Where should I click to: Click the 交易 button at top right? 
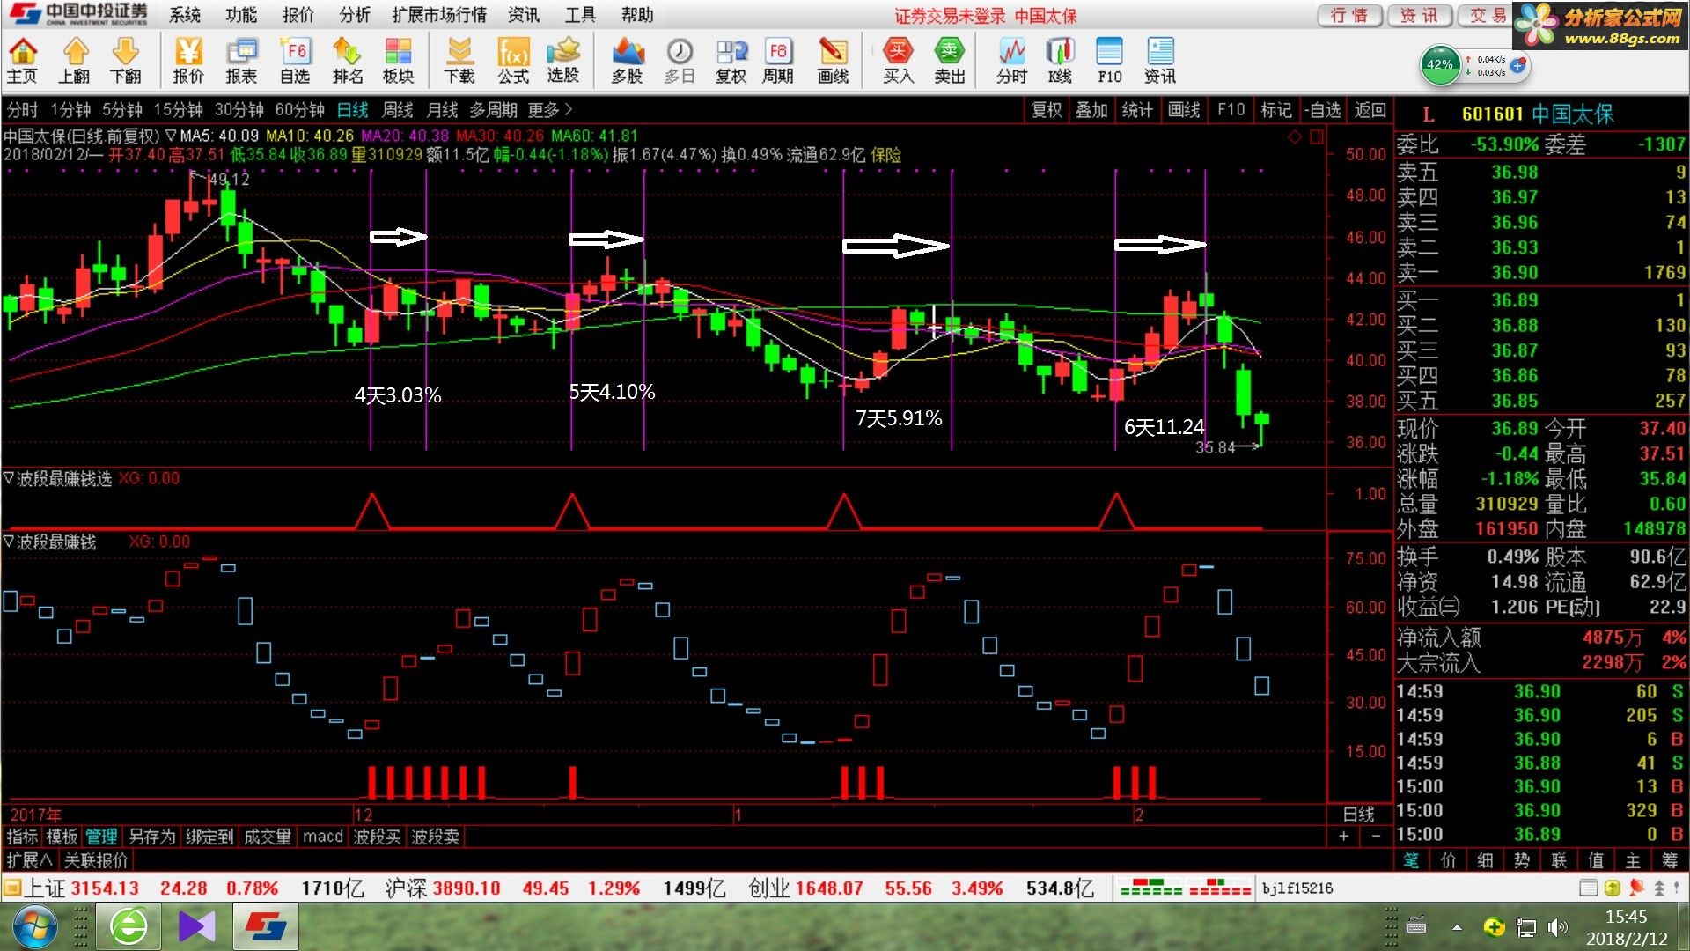1488,15
